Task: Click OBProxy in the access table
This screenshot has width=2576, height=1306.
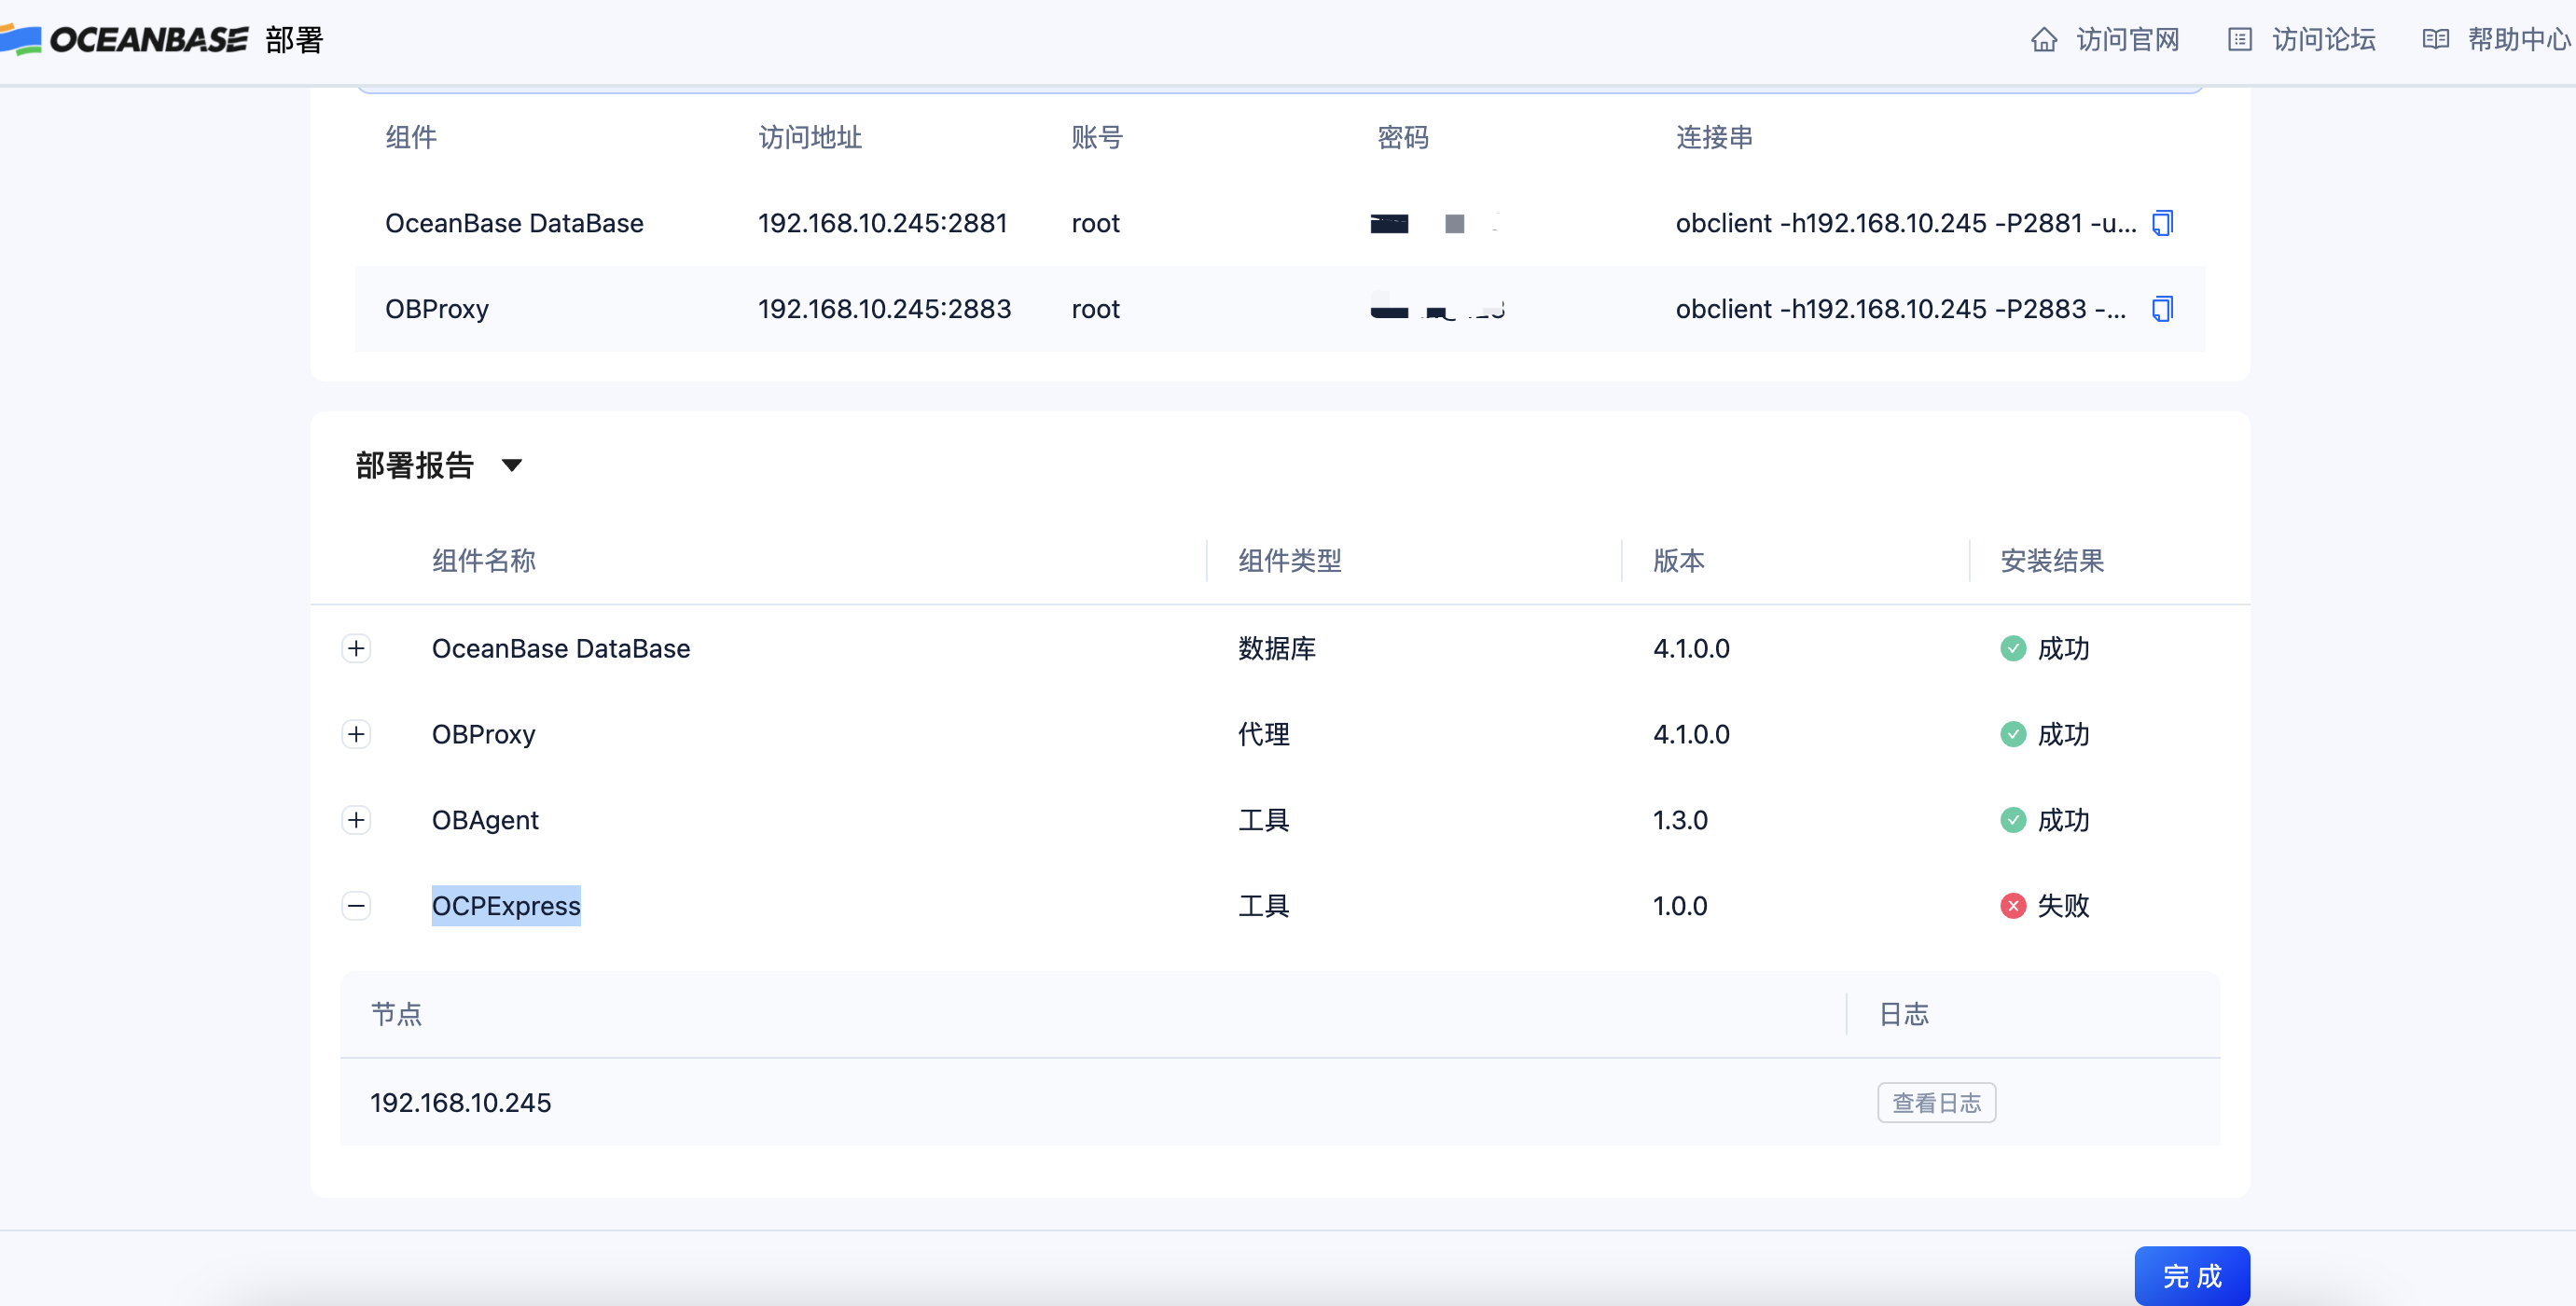Action: [437, 309]
